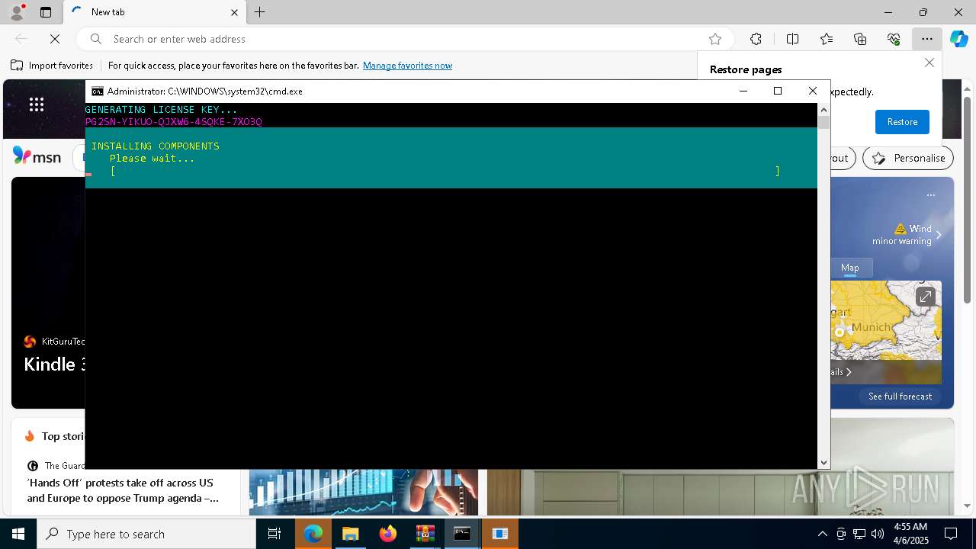Image resolution: width=976 pixels, height=549 pixels.
Task: Click Import favorites on favorites bar
Action: [x=52, y=66]
